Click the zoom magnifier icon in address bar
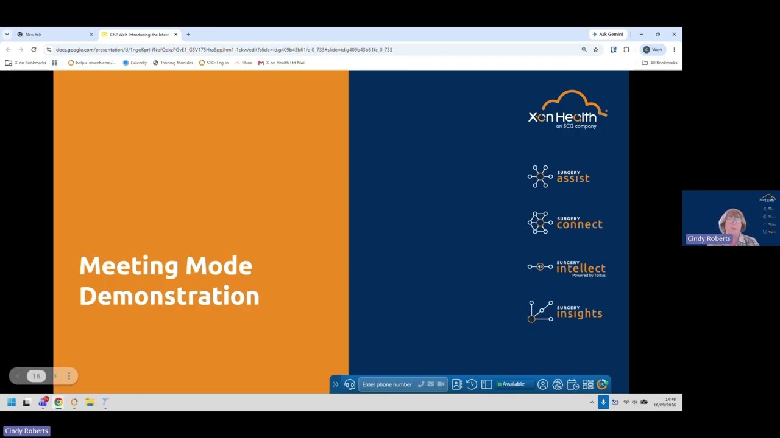 coord(584,50)
